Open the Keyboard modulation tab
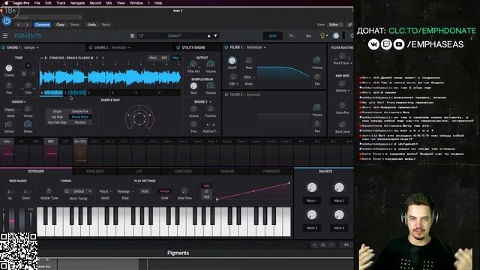This screenshot has width=480, height=270. click(x=36, y=171)
